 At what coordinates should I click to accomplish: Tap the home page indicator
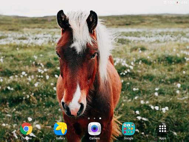tap(89, 118)
